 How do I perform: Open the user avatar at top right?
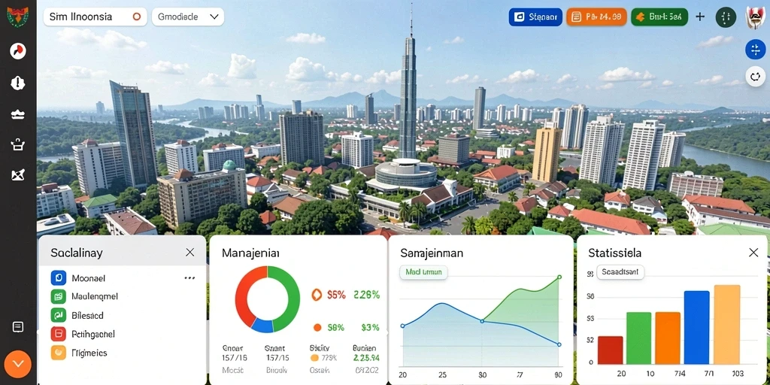coord(756,17)
